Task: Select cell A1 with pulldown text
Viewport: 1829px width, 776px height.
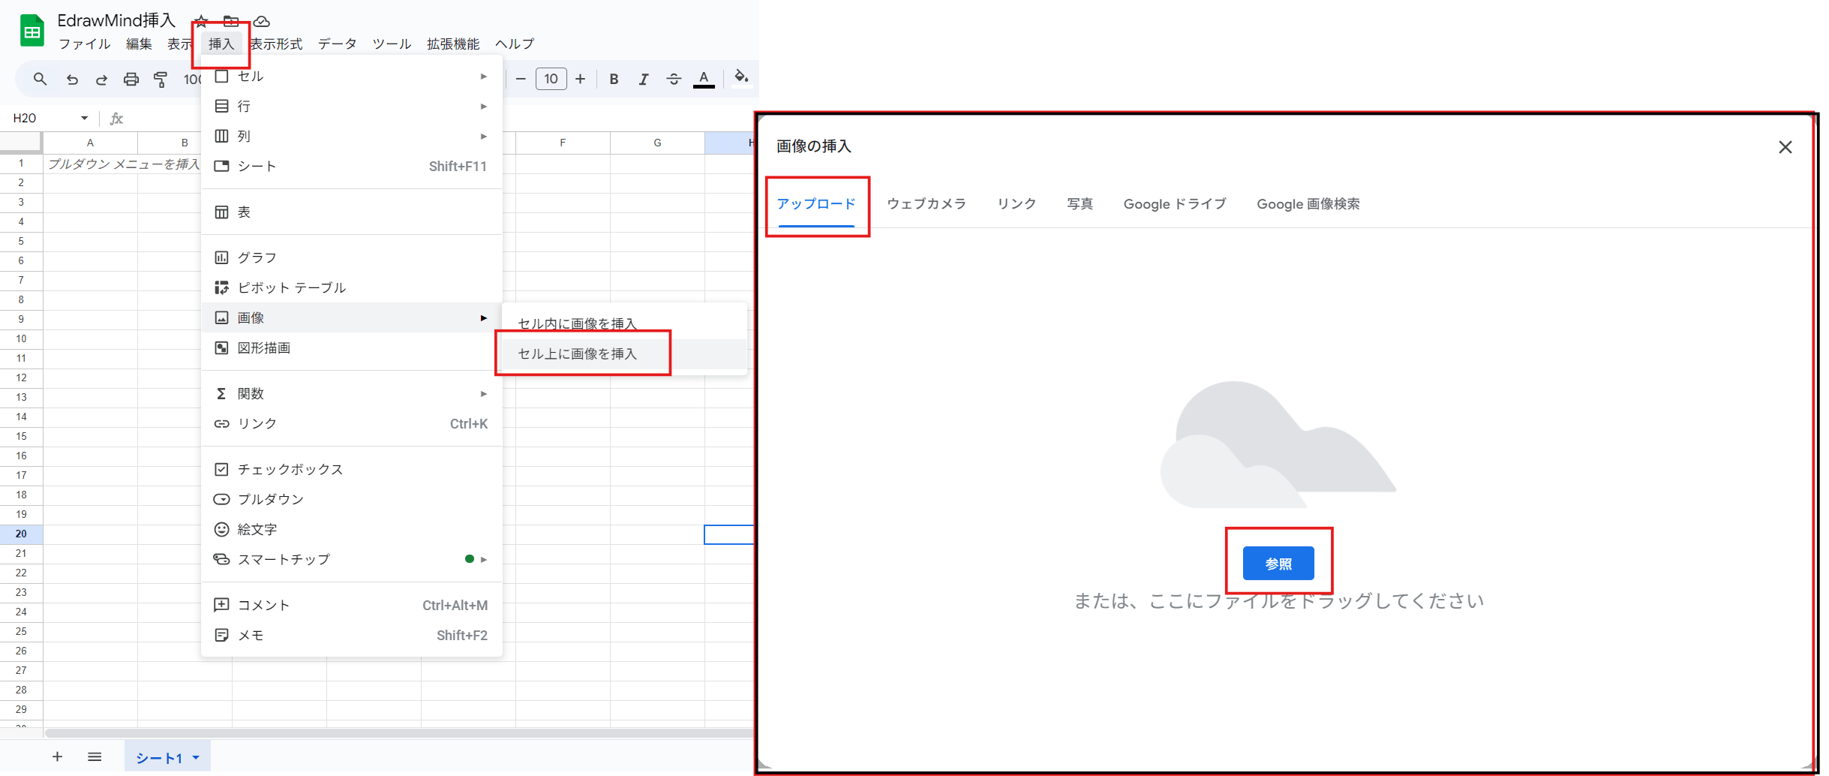Action: click(91, 164)
